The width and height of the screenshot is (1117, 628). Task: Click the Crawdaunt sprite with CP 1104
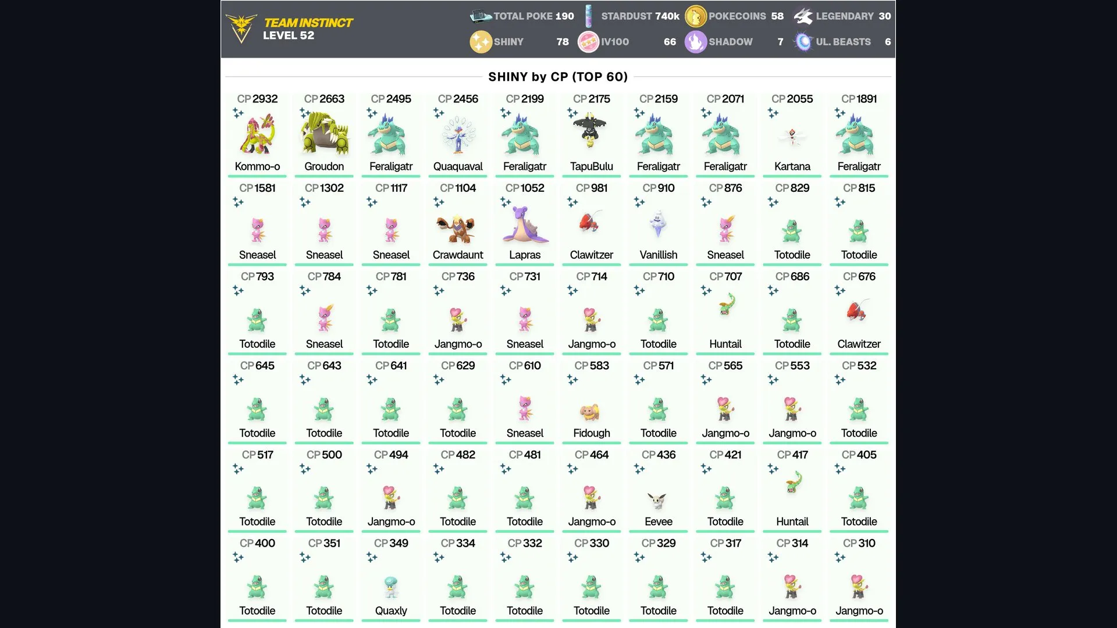pos(457,229)
